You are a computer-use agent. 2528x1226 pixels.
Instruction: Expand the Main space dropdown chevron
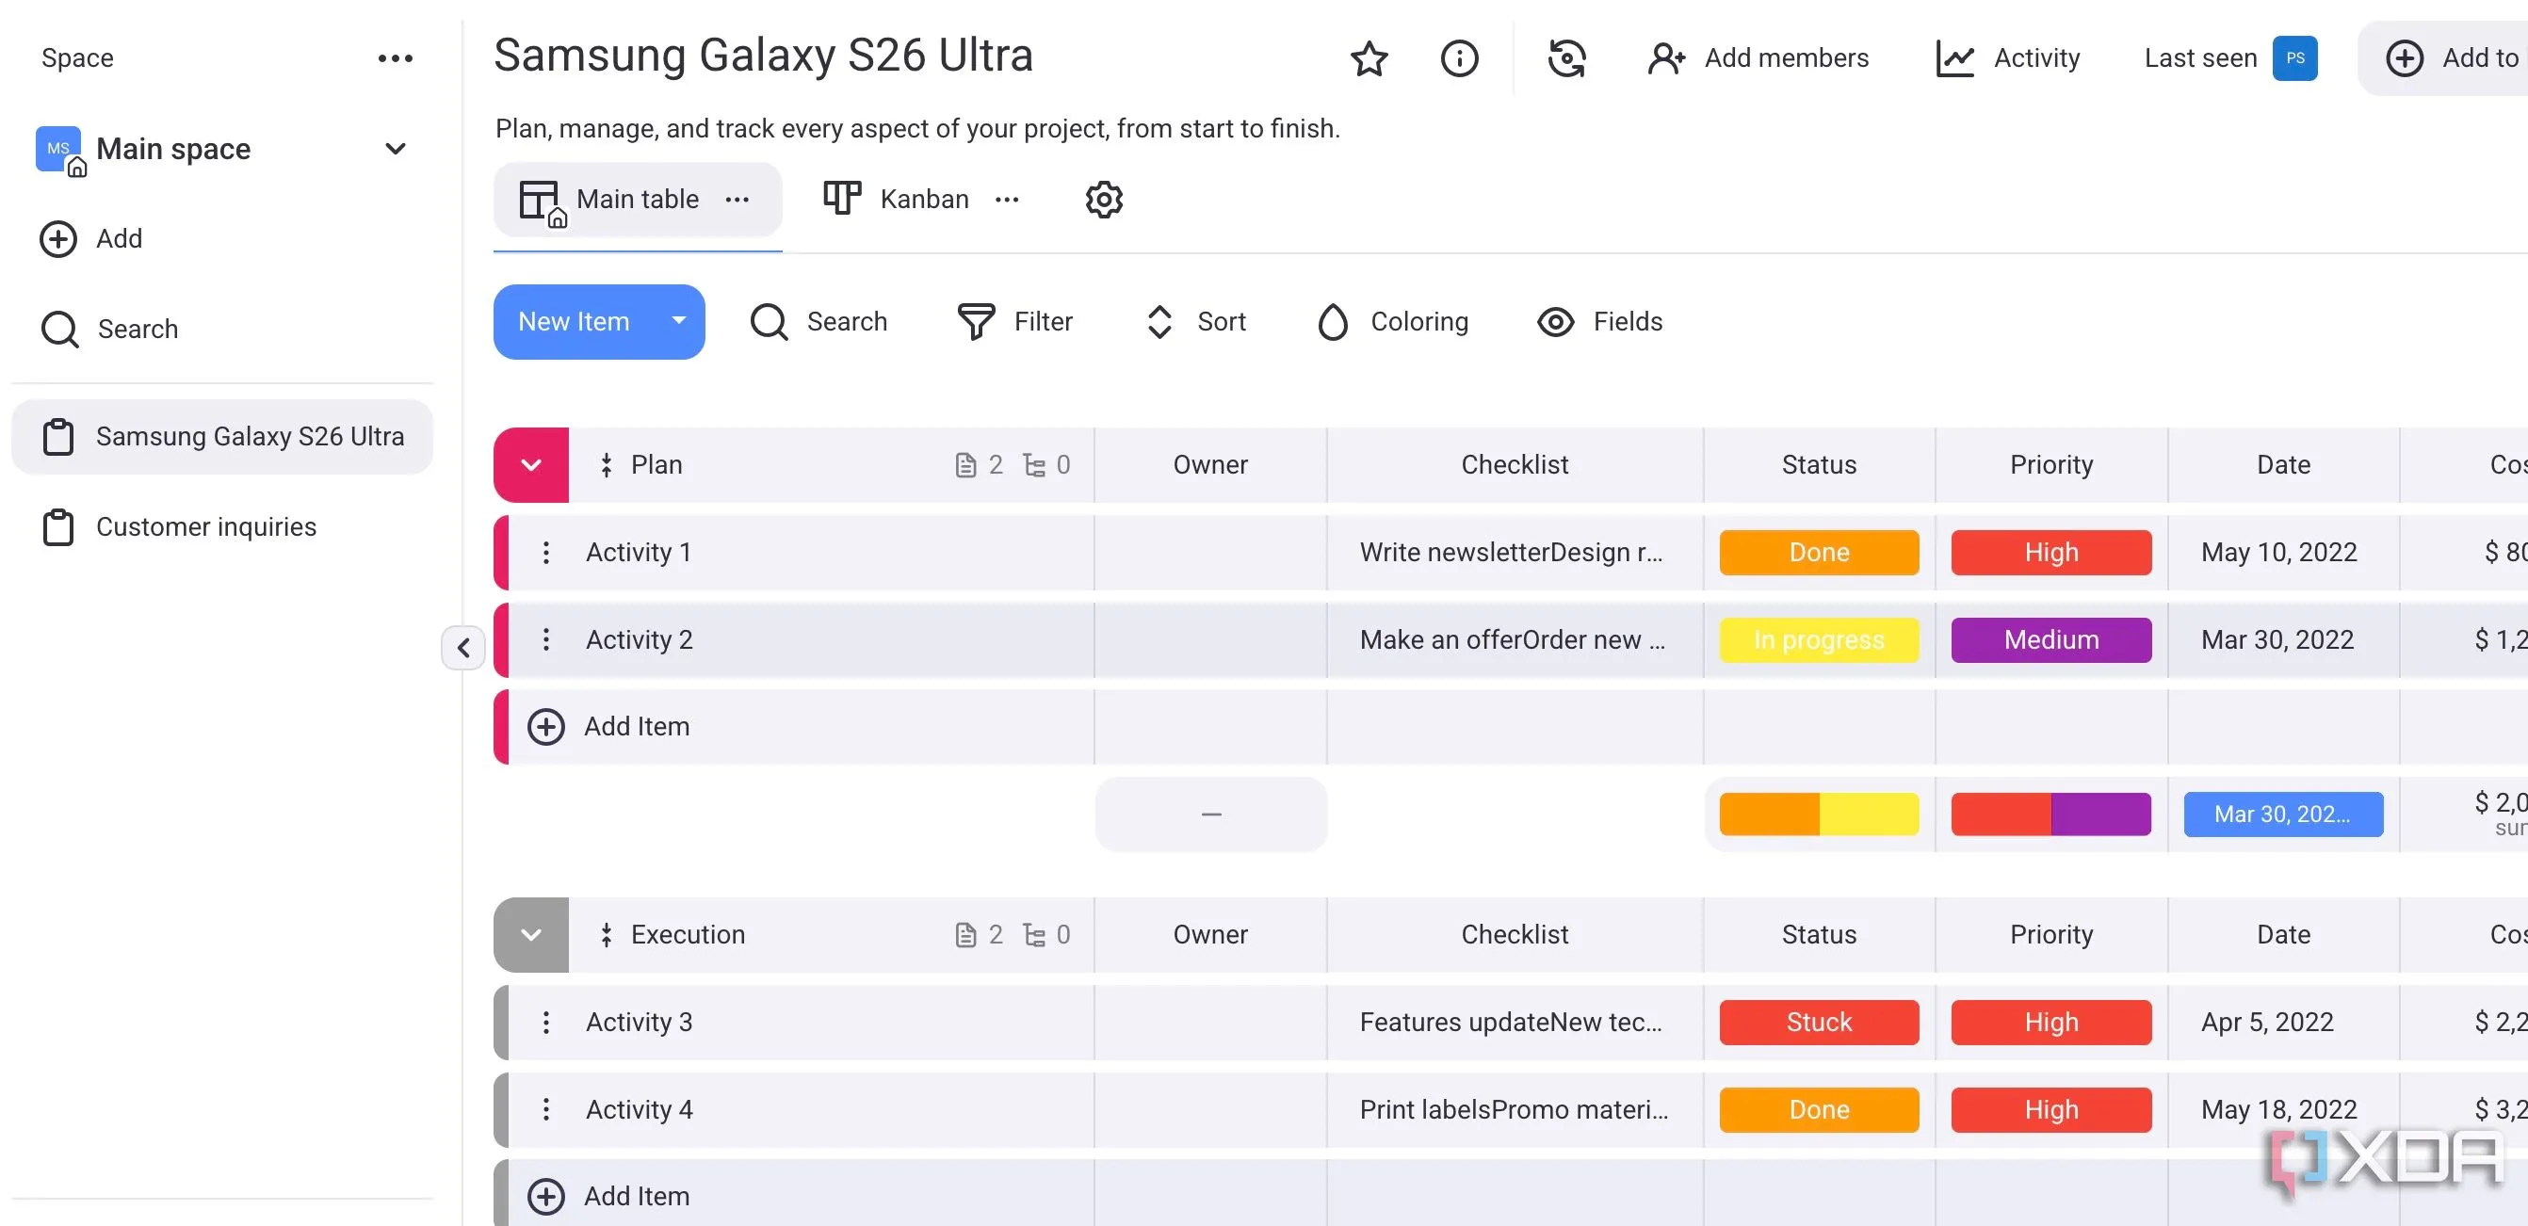click(396, 149)
